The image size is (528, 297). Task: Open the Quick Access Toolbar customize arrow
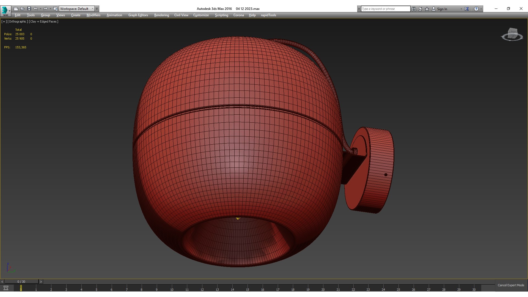(97, 9)
